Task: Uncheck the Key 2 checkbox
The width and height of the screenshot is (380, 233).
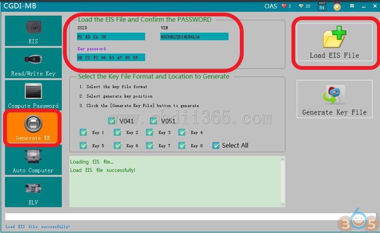Action: click(x=117, y=132)
